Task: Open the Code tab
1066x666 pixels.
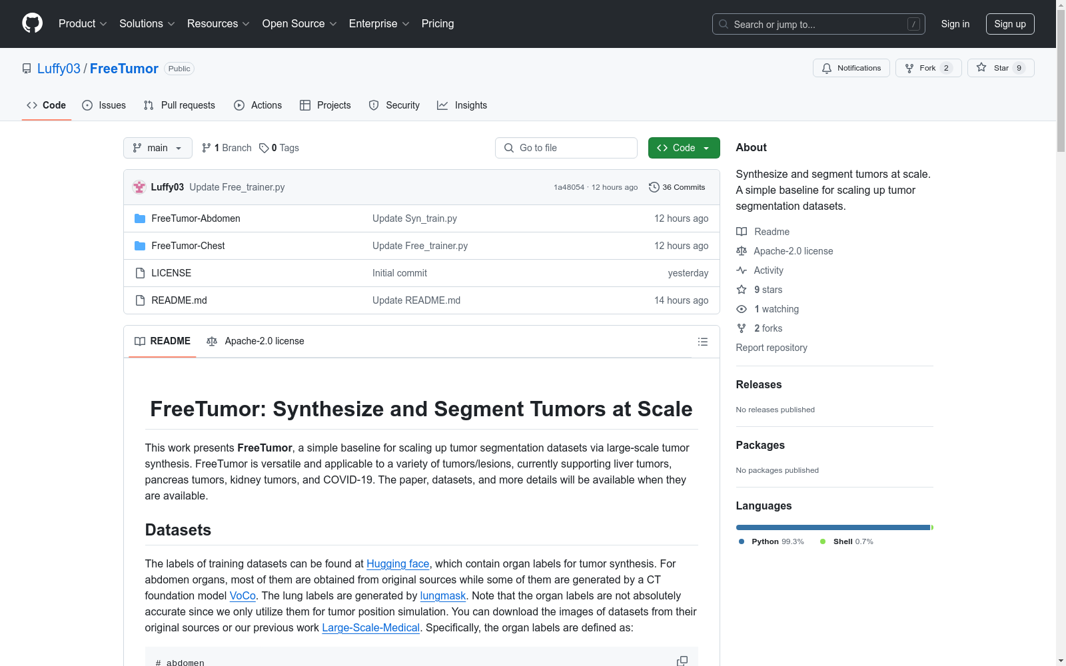Action: click(x=47, y=105)
